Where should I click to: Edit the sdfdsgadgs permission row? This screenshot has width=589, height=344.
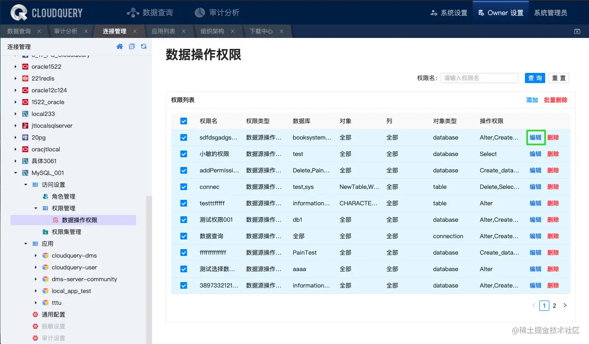tap(535, 137)
